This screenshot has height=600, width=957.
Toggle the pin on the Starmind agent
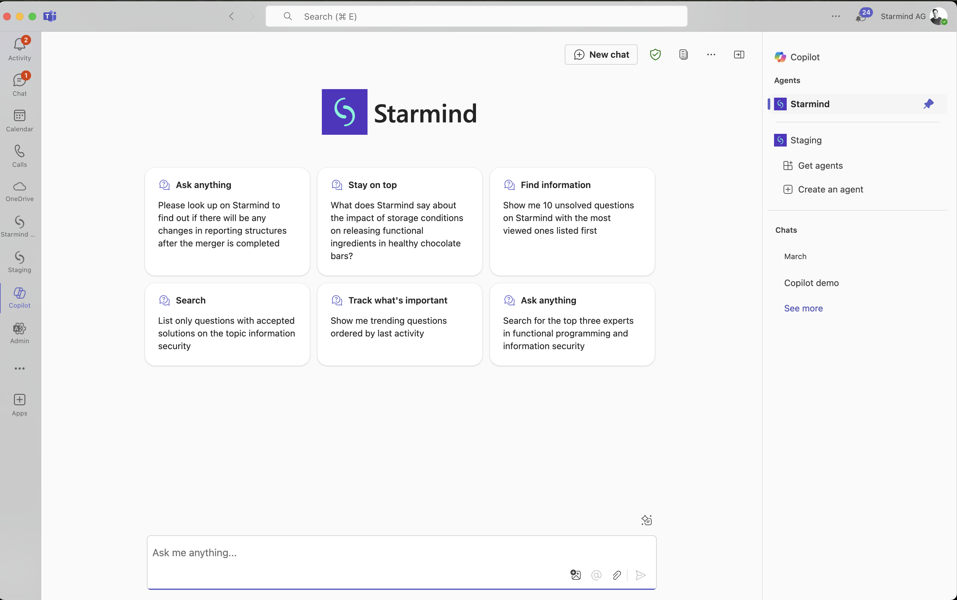point(928,104)
